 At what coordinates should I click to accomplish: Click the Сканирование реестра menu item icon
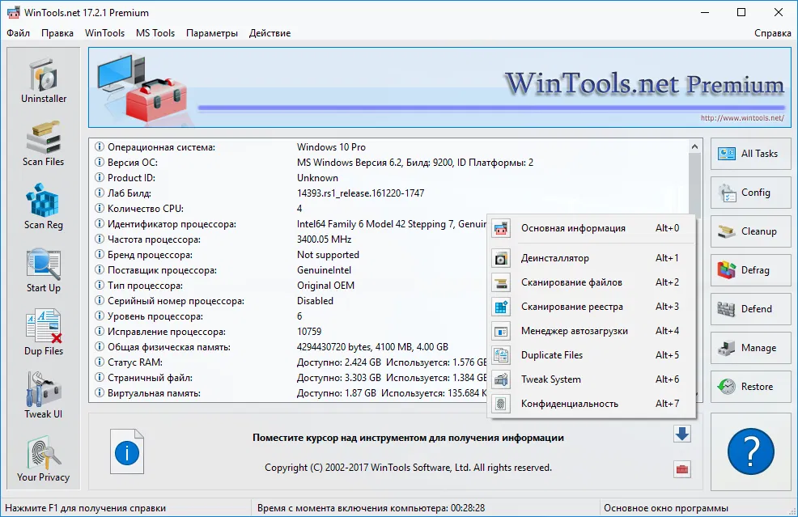501,307
